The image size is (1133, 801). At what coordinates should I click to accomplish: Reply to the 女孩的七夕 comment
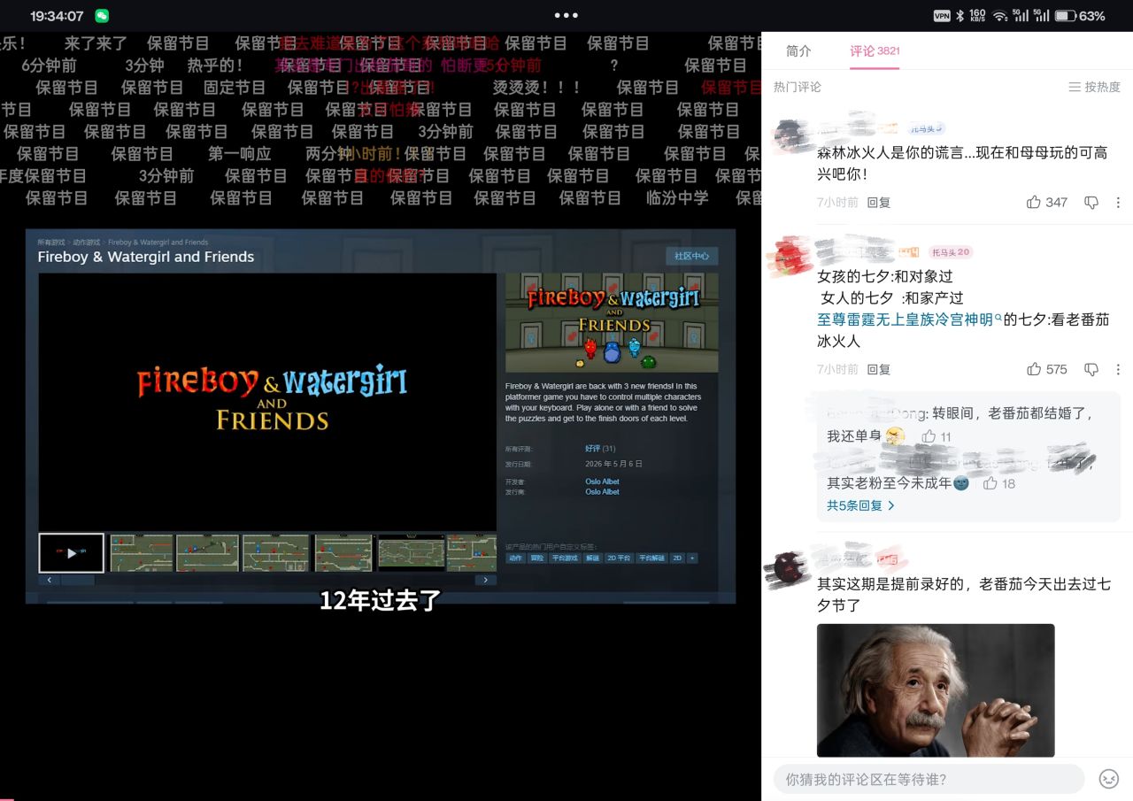(x=879, y=369)
